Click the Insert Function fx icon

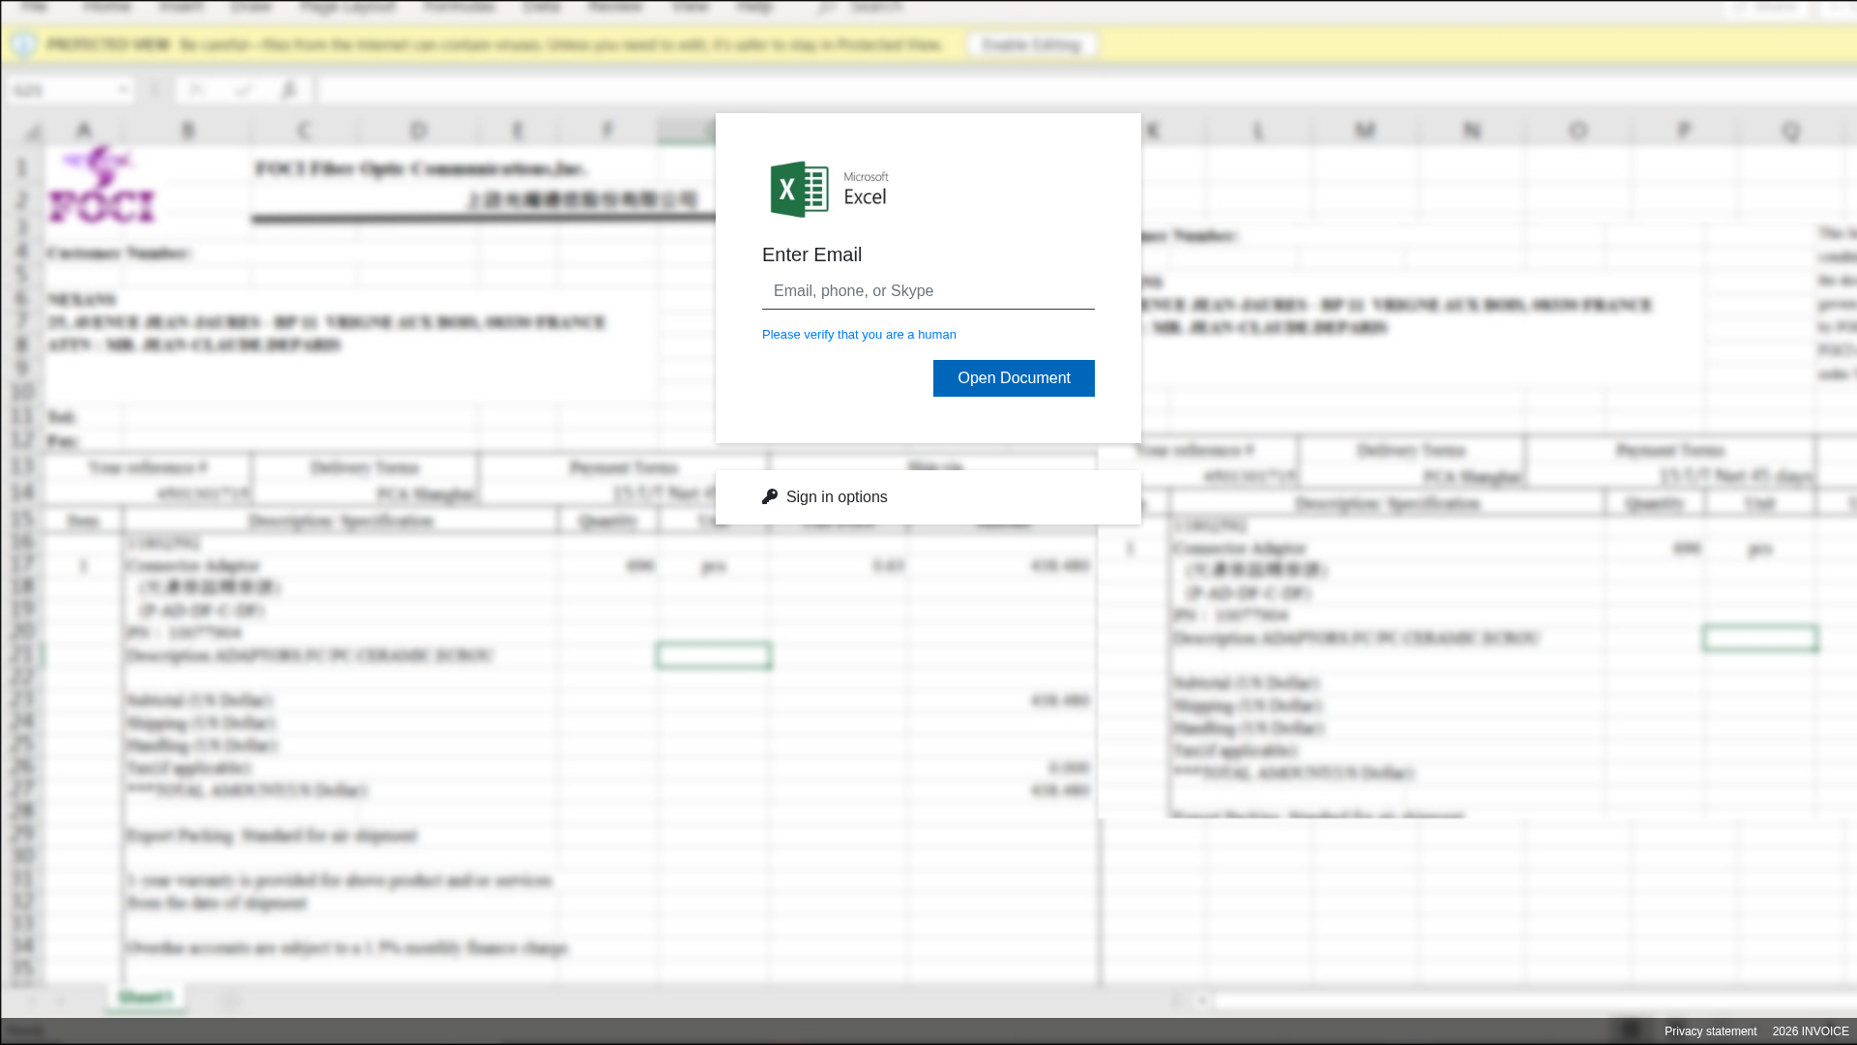289,90
